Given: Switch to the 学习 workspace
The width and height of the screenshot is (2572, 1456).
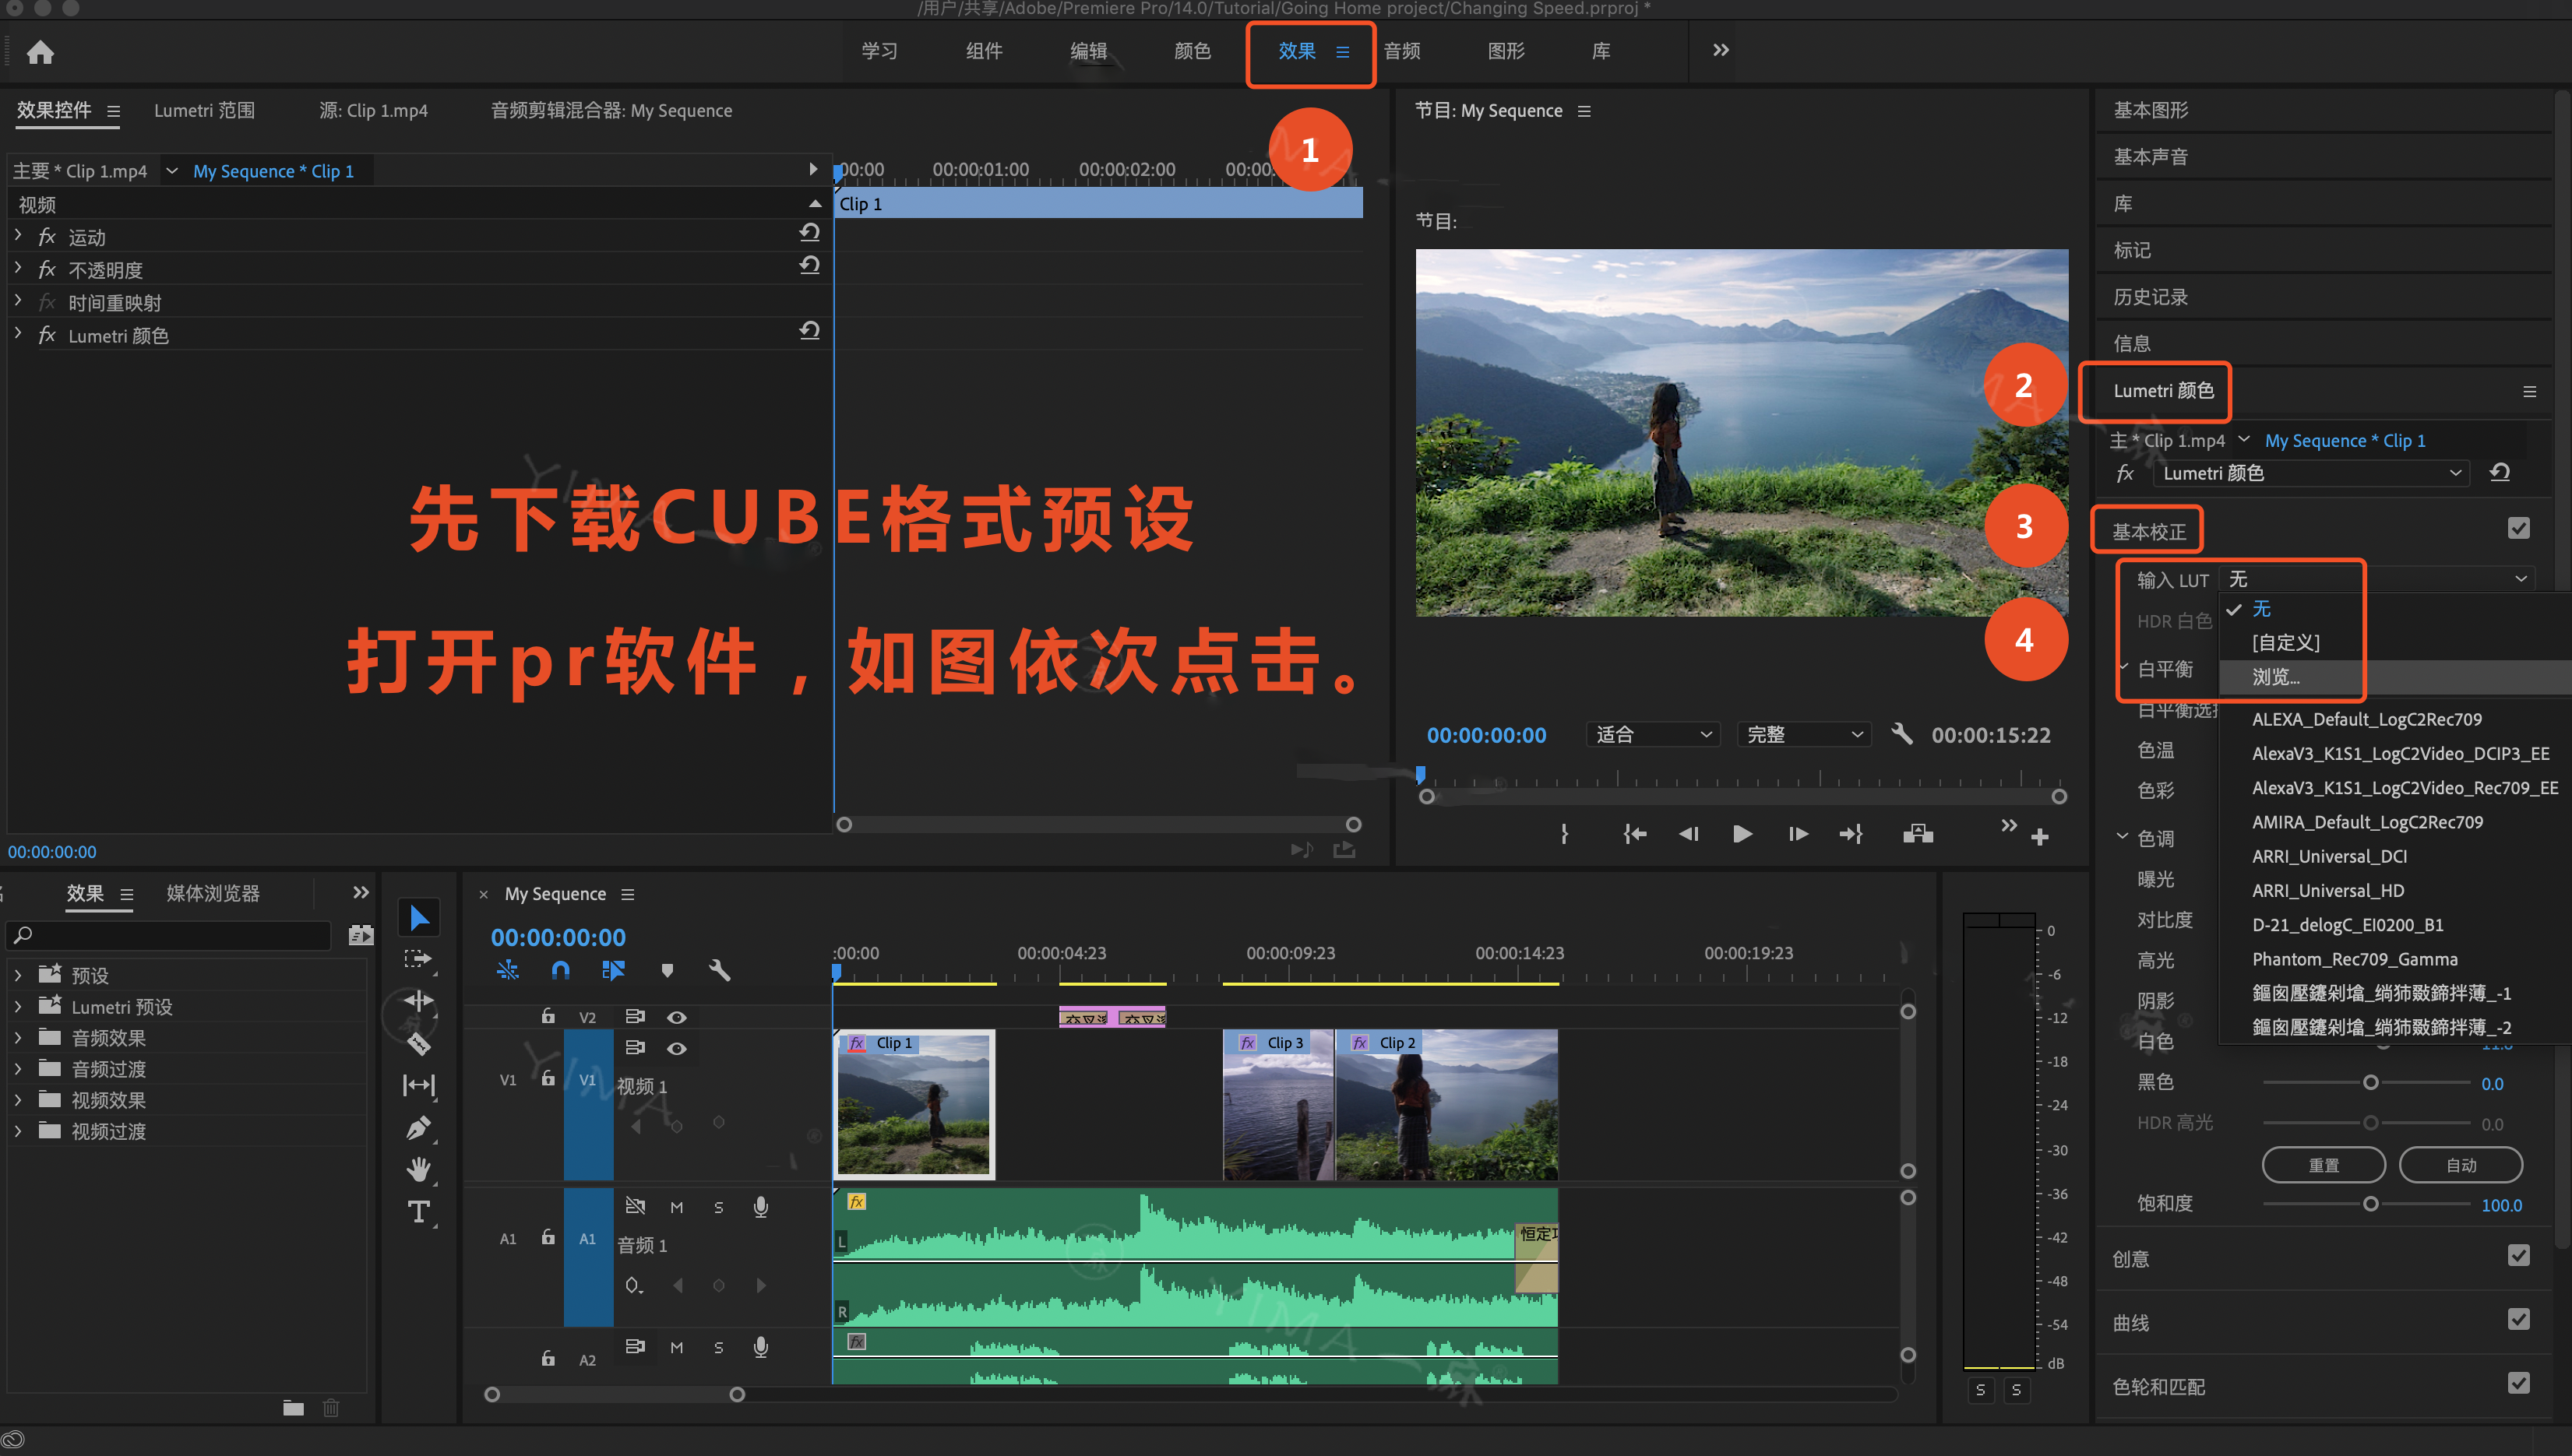Looking at the screenshot, I should tap(879, 51).
